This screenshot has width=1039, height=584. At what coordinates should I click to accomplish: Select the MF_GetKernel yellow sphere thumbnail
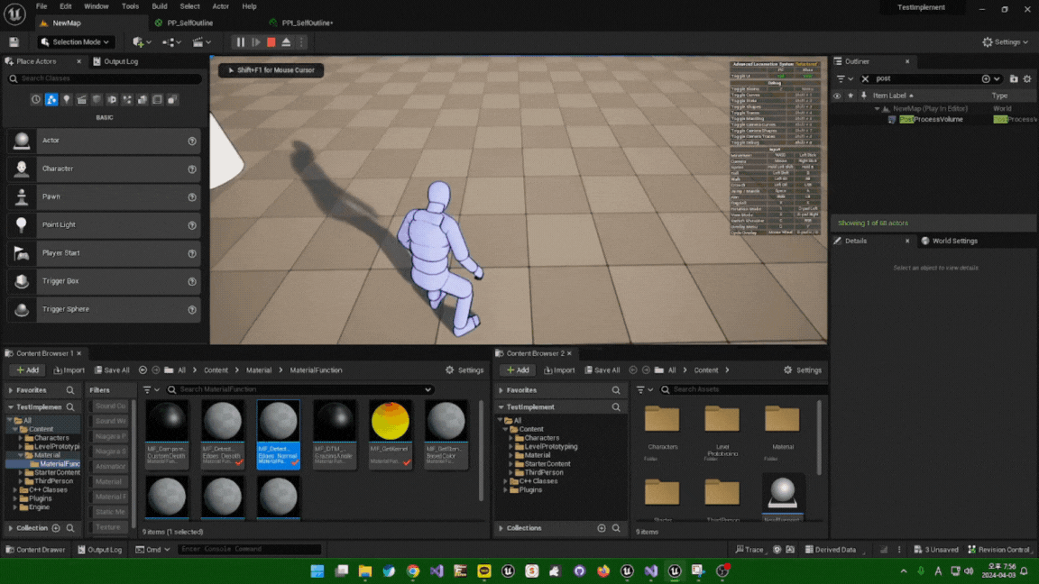391,421
